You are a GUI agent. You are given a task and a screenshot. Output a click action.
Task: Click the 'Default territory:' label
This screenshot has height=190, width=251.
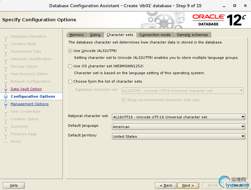83,136
